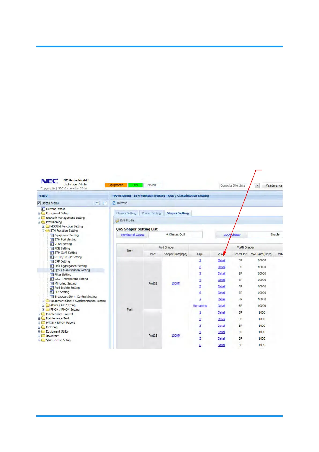Open the Remaining group link under Port02
The height and width of the screenshot is (452, 319).
[200, 306]
